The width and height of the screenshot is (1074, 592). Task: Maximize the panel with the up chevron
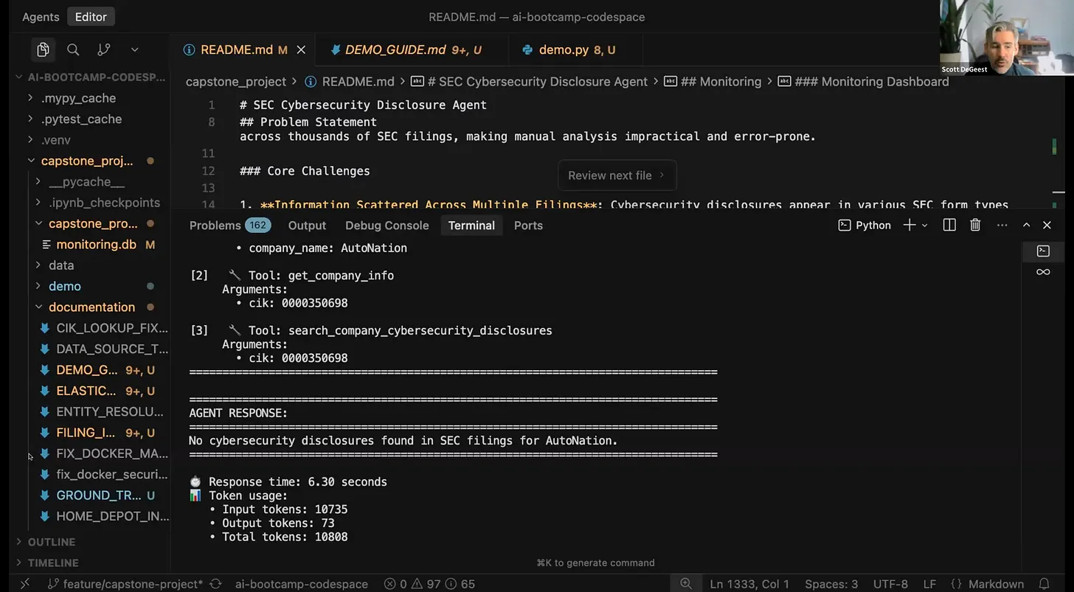[x=1026, y=226]
